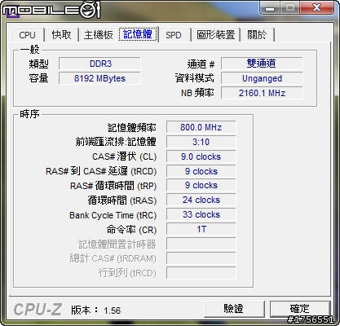The width and height of the screenshot is (340, 326).
Task: Show the 關於 tab
Action: pos(257,35)
